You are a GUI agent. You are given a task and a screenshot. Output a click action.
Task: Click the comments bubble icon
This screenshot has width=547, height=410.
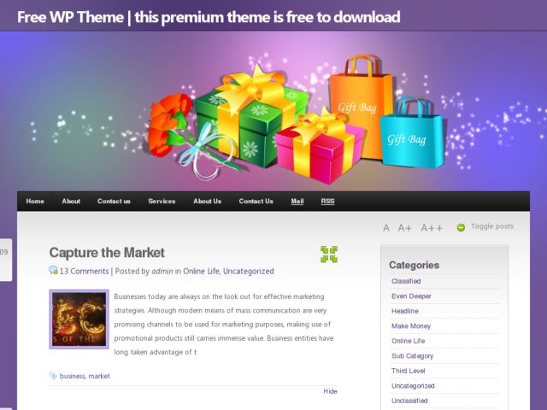tap(53, 270)
